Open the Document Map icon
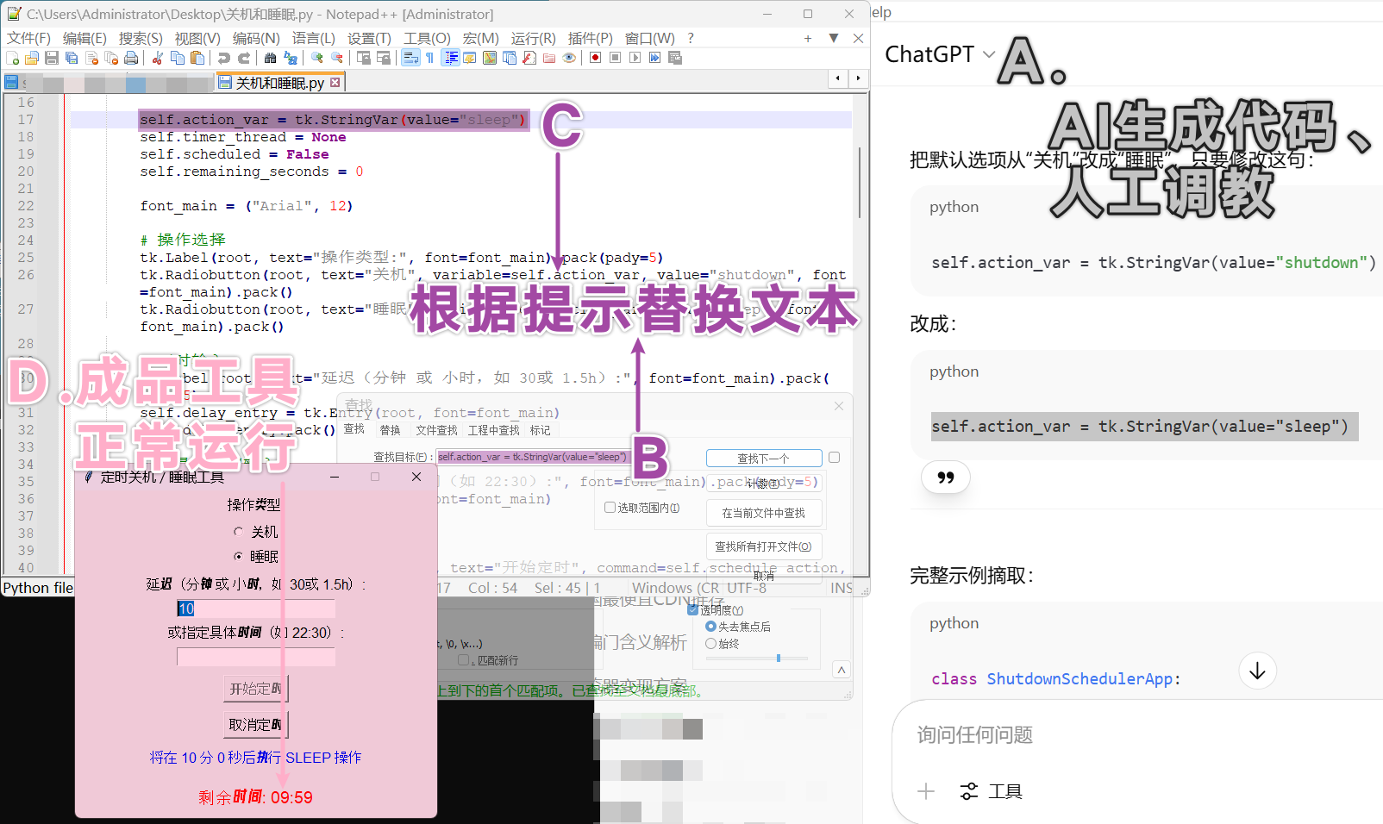The width and height of the screenshot is (1383, 824). (490, 58)
